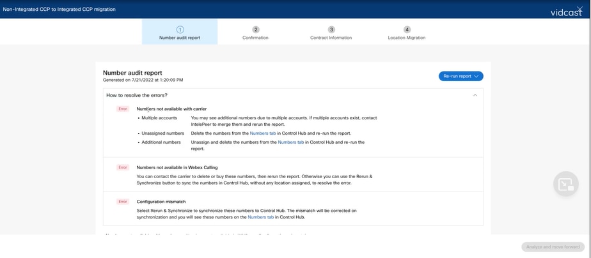Click the Numbers not available in Webex Calling heading
This screenshot has height=258, width=591.
pyautogui.click(x=177, y=167)
